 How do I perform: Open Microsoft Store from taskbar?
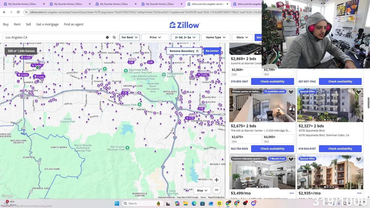tap(202, 203)
